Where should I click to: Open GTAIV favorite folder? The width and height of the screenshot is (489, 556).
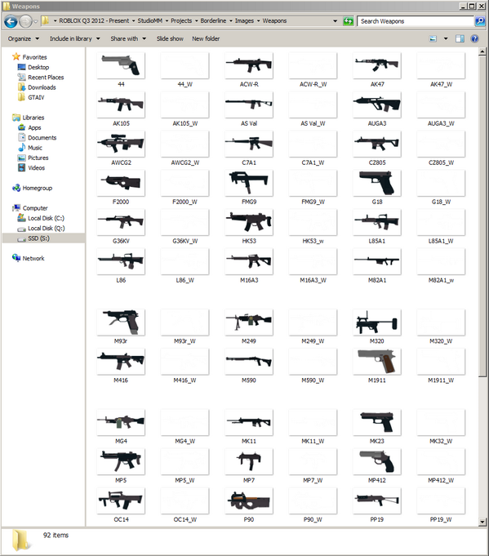(31, 97)
